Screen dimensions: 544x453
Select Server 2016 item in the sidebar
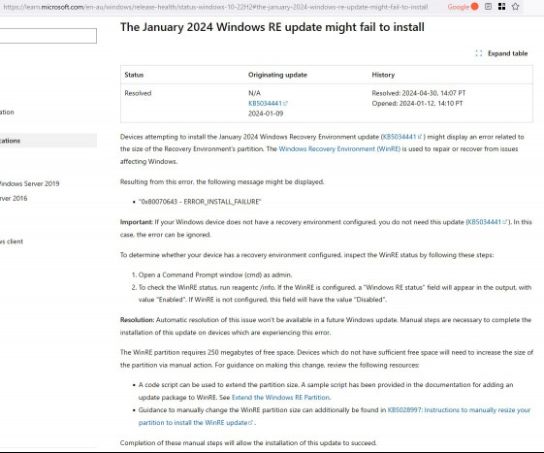14,198
